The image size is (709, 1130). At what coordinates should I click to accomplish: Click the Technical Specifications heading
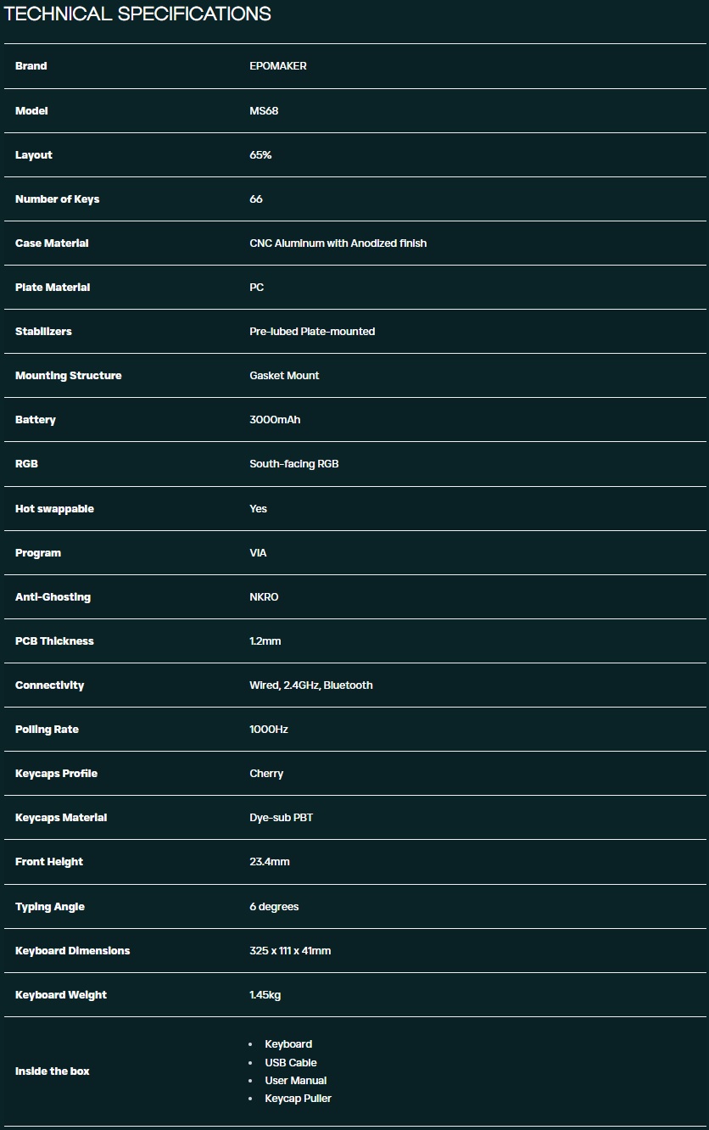point(138,14)
